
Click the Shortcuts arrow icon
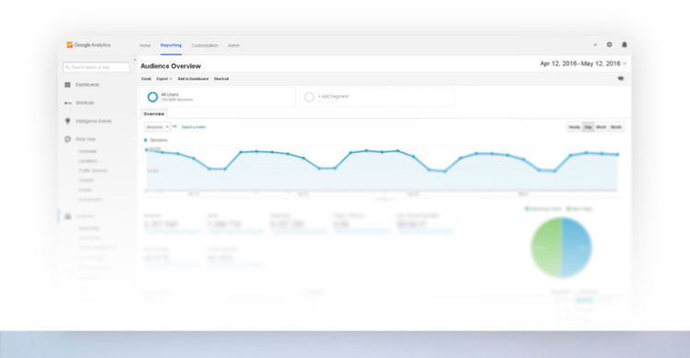click(67, 102)
